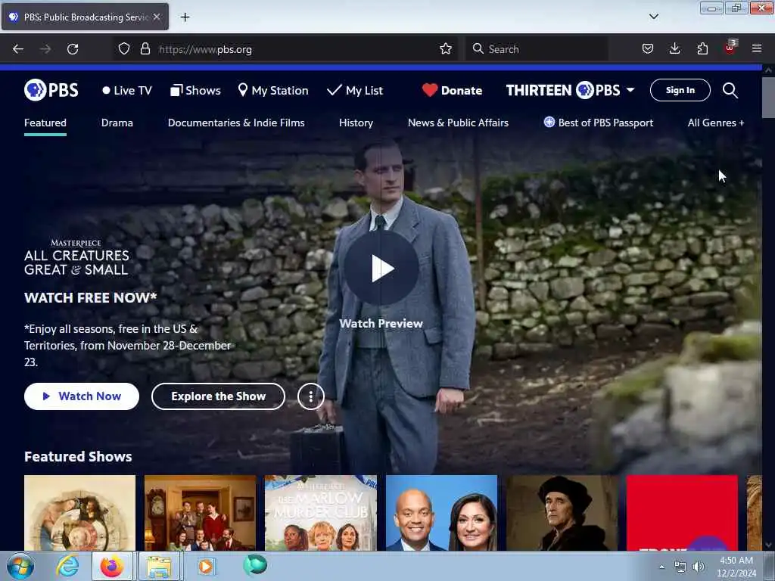Click the volume speaker tray icon
775x581 pixels.
coord(699,567)
